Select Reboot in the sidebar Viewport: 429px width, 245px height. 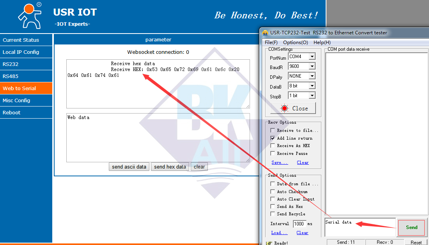[26, 112]
